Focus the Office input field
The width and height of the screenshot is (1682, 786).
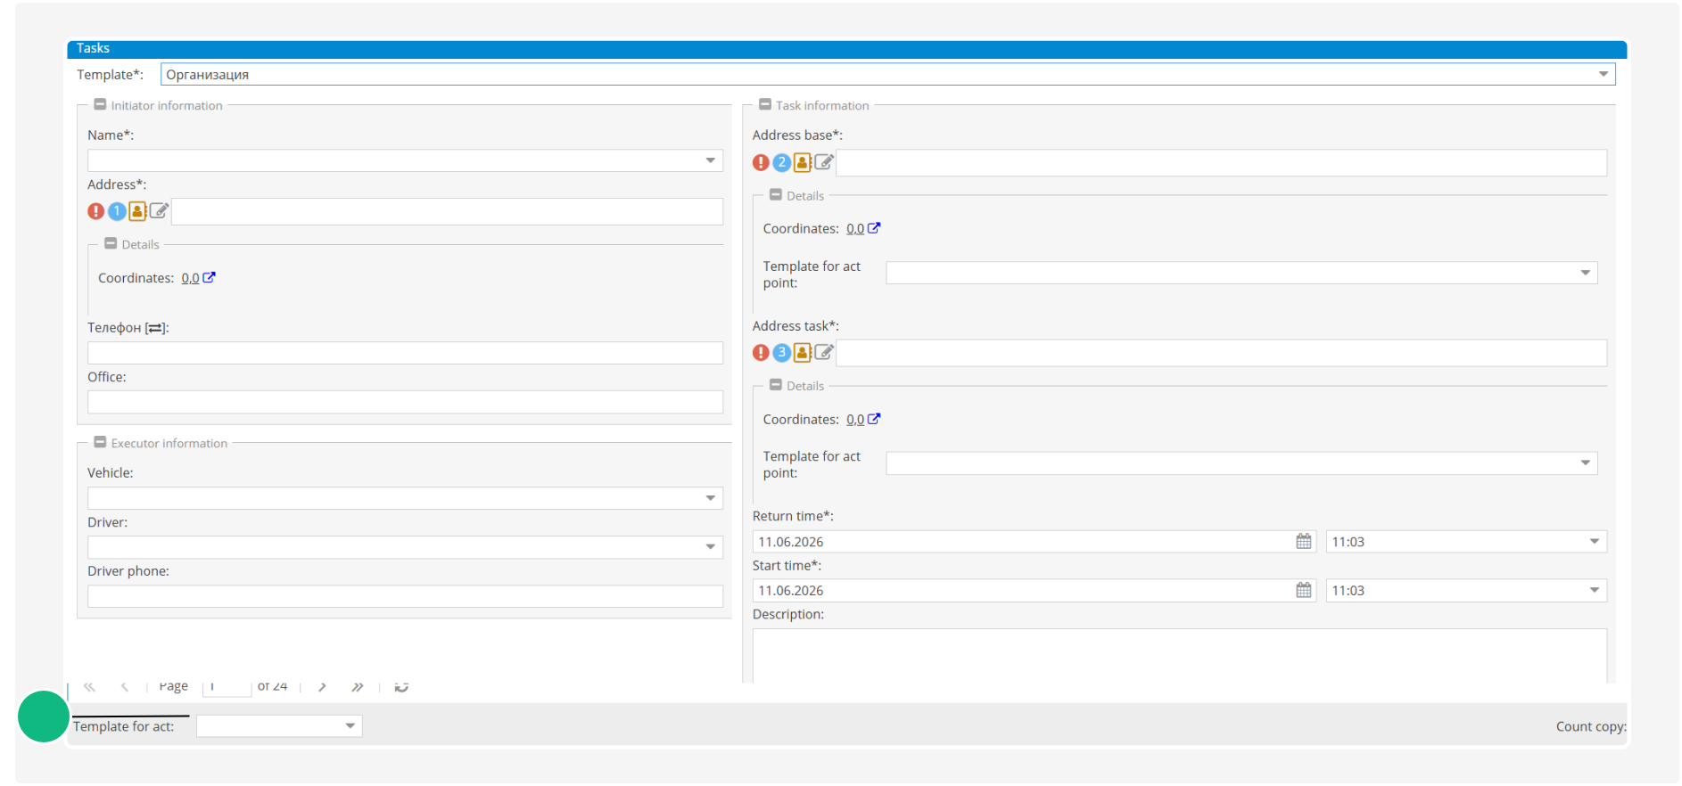[x=405, y=402]
